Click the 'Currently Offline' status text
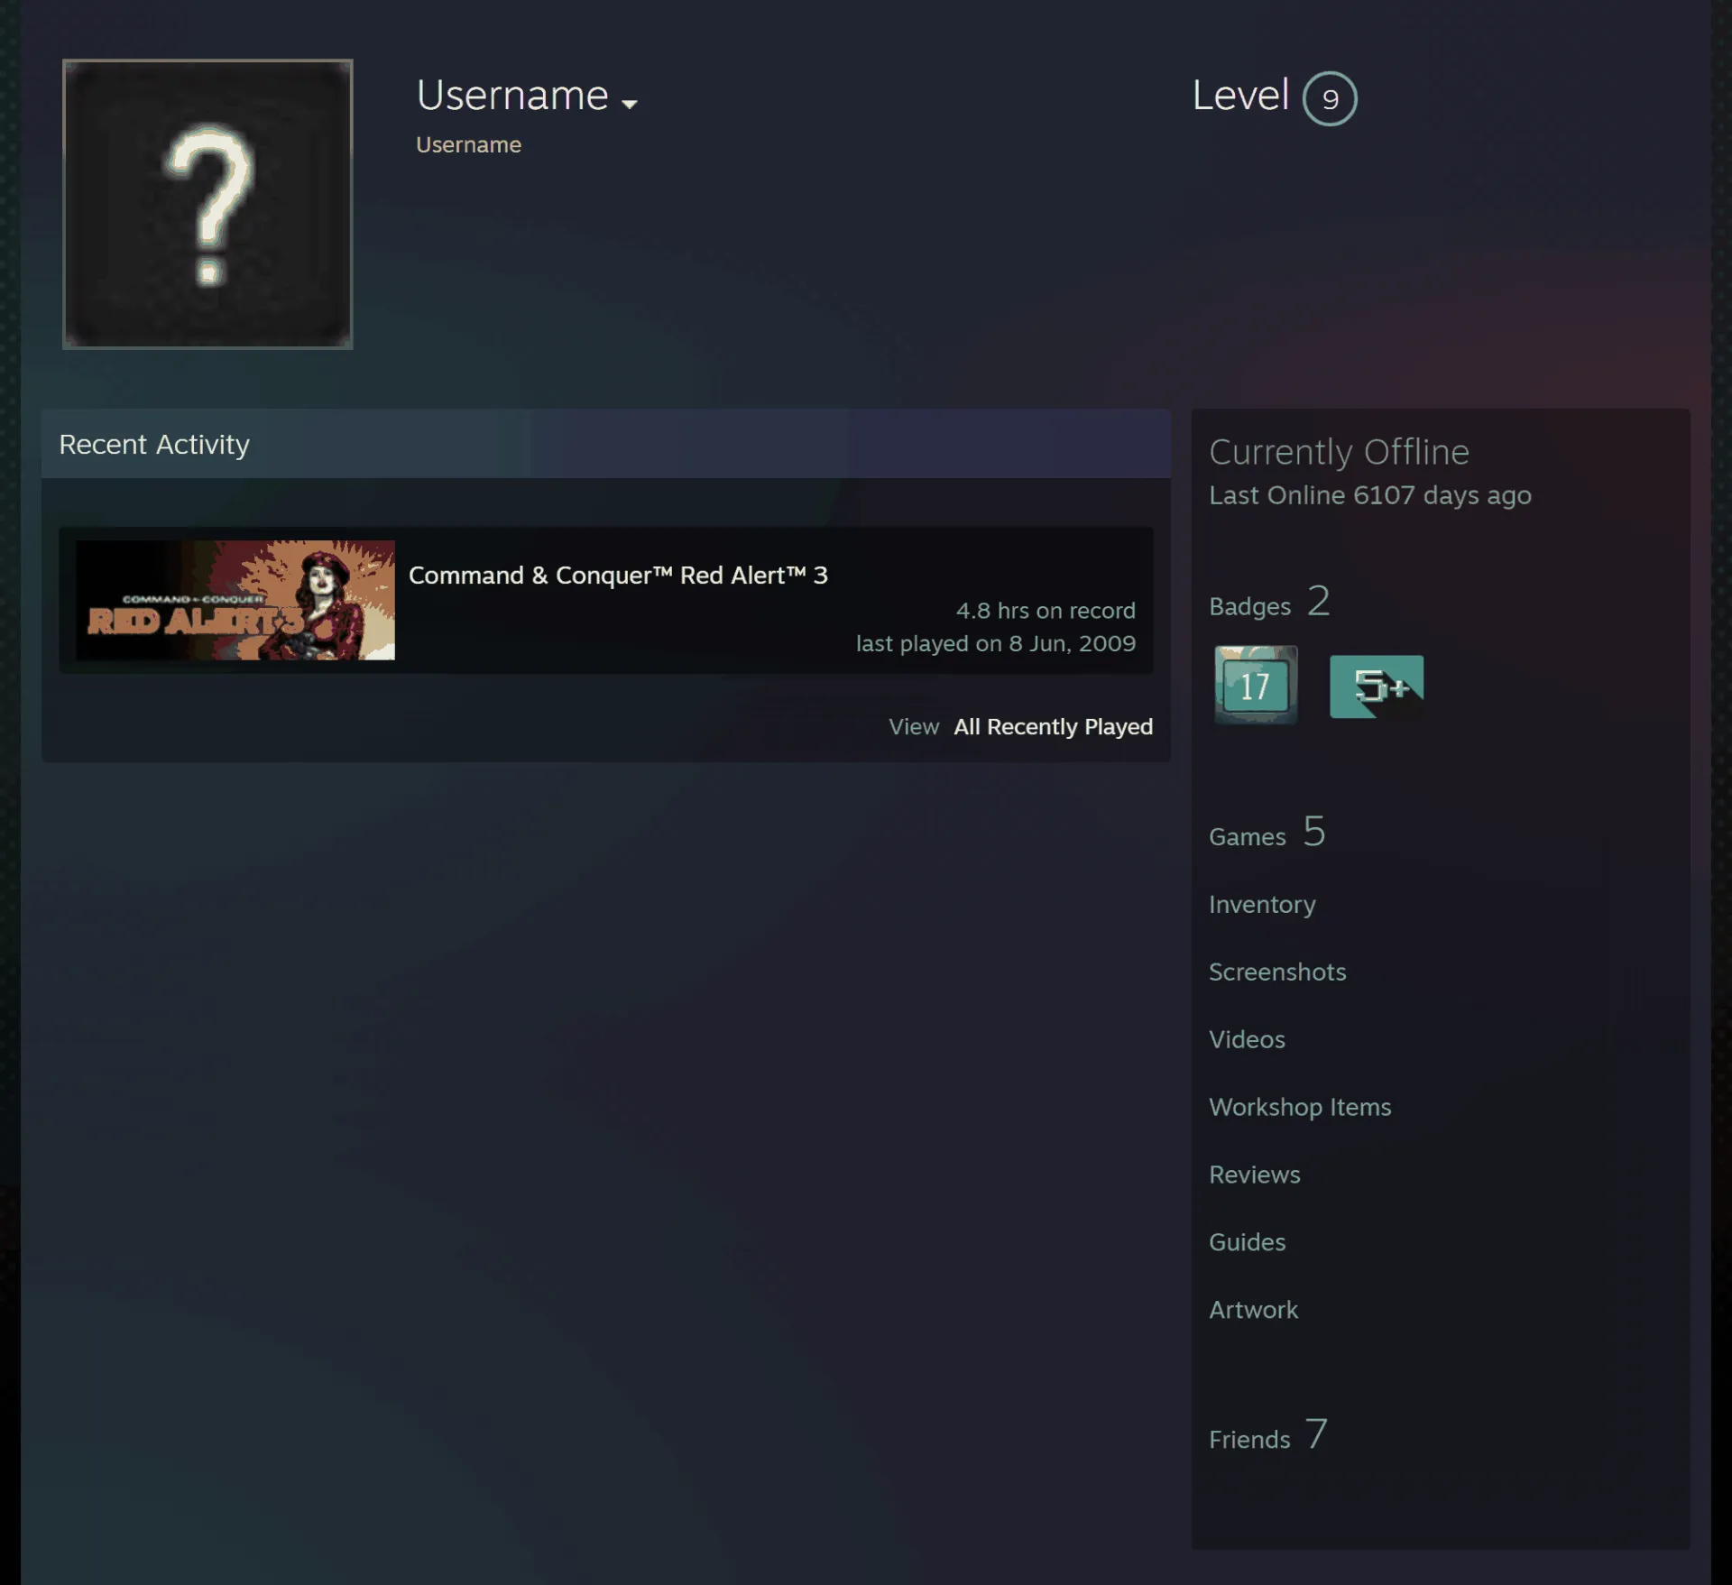1732x1585 pixels. pyautogui.click(x=1339, y=452)
